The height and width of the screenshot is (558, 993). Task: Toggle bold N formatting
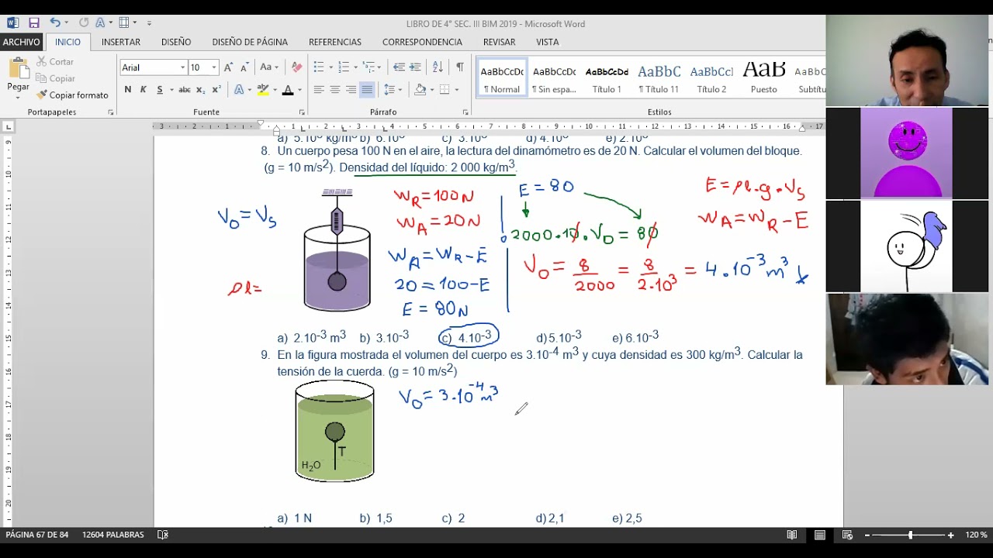tap(128, 90)
